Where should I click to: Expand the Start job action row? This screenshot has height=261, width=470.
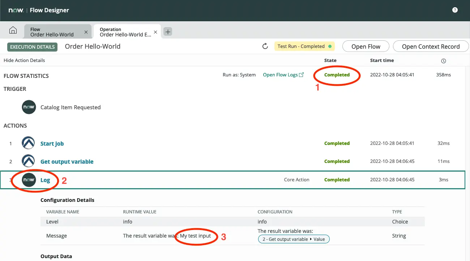52,143
